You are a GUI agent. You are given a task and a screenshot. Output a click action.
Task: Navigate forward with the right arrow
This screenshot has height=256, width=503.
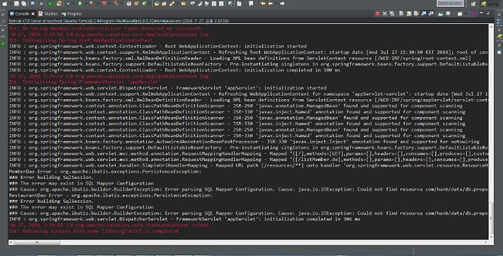click(282, 3)
